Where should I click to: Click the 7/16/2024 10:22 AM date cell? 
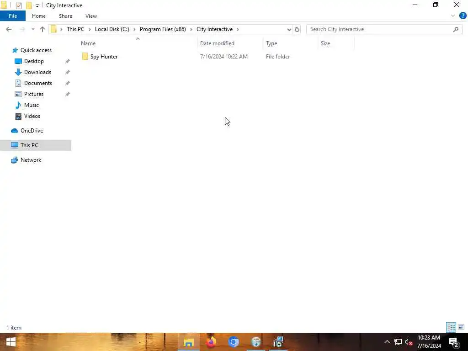coord(224,56)
